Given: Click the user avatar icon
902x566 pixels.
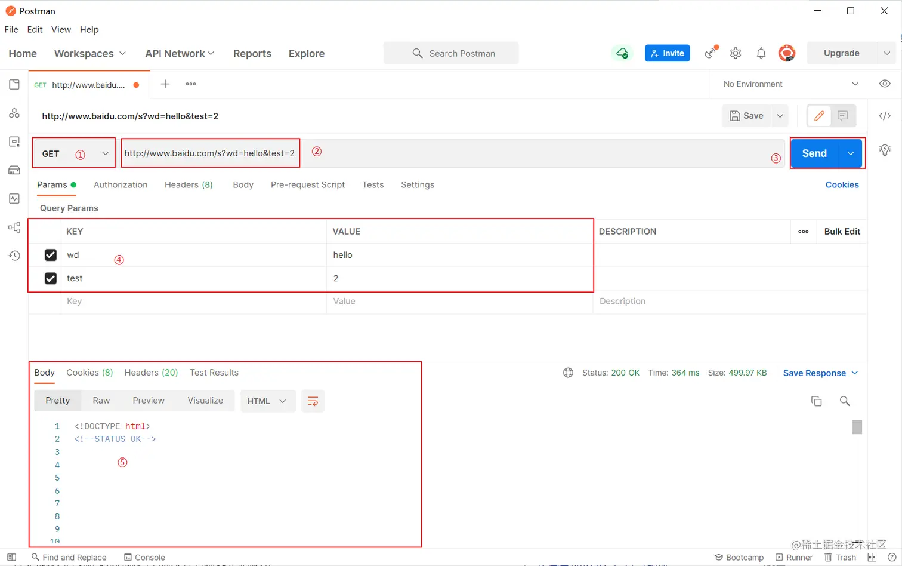Looking at the screenshot, I should pyautogui.click(x=787, y=53).
